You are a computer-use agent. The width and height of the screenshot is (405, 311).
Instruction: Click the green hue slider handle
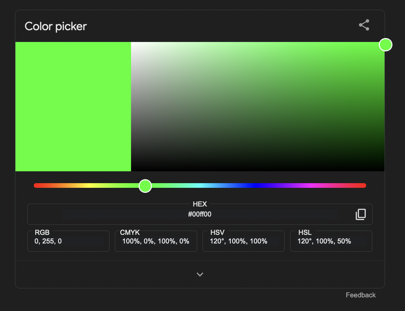coord(145,186)
